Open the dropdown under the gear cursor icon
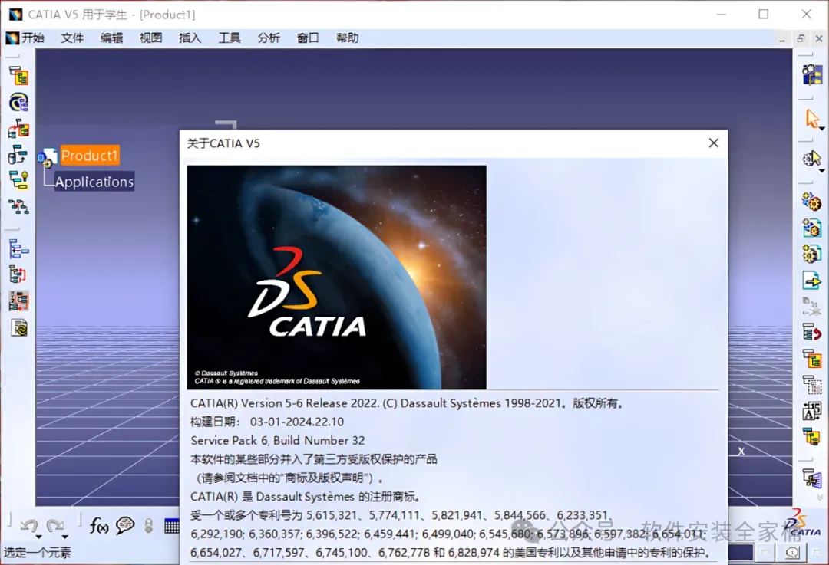Screen dimensions: 829x565 pyautogui.click(x=821, y=170)
